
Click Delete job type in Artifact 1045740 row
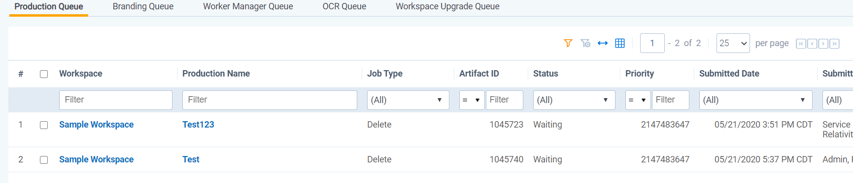click(379, 159)
